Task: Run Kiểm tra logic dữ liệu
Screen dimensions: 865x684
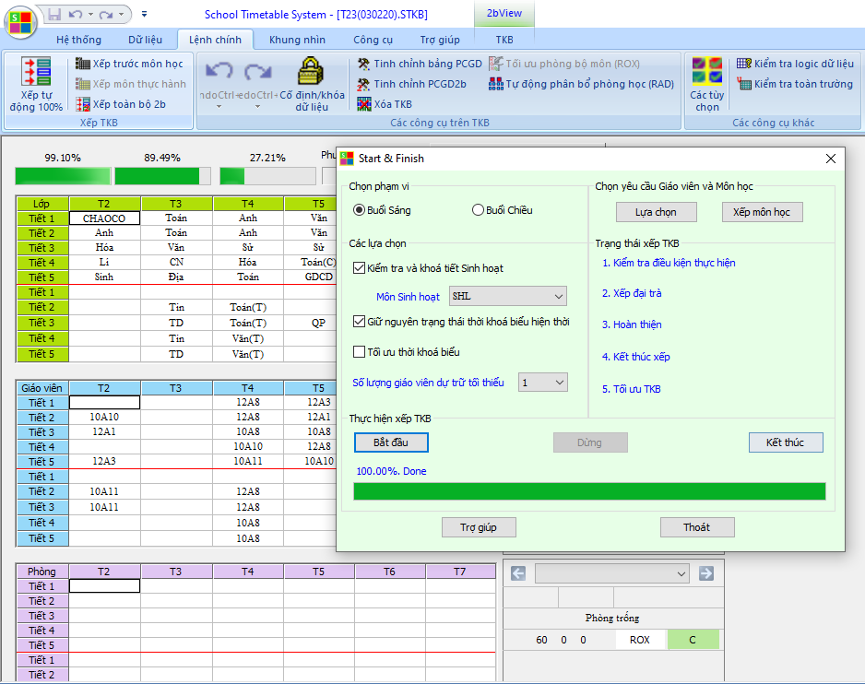Action: coord(795,64)
